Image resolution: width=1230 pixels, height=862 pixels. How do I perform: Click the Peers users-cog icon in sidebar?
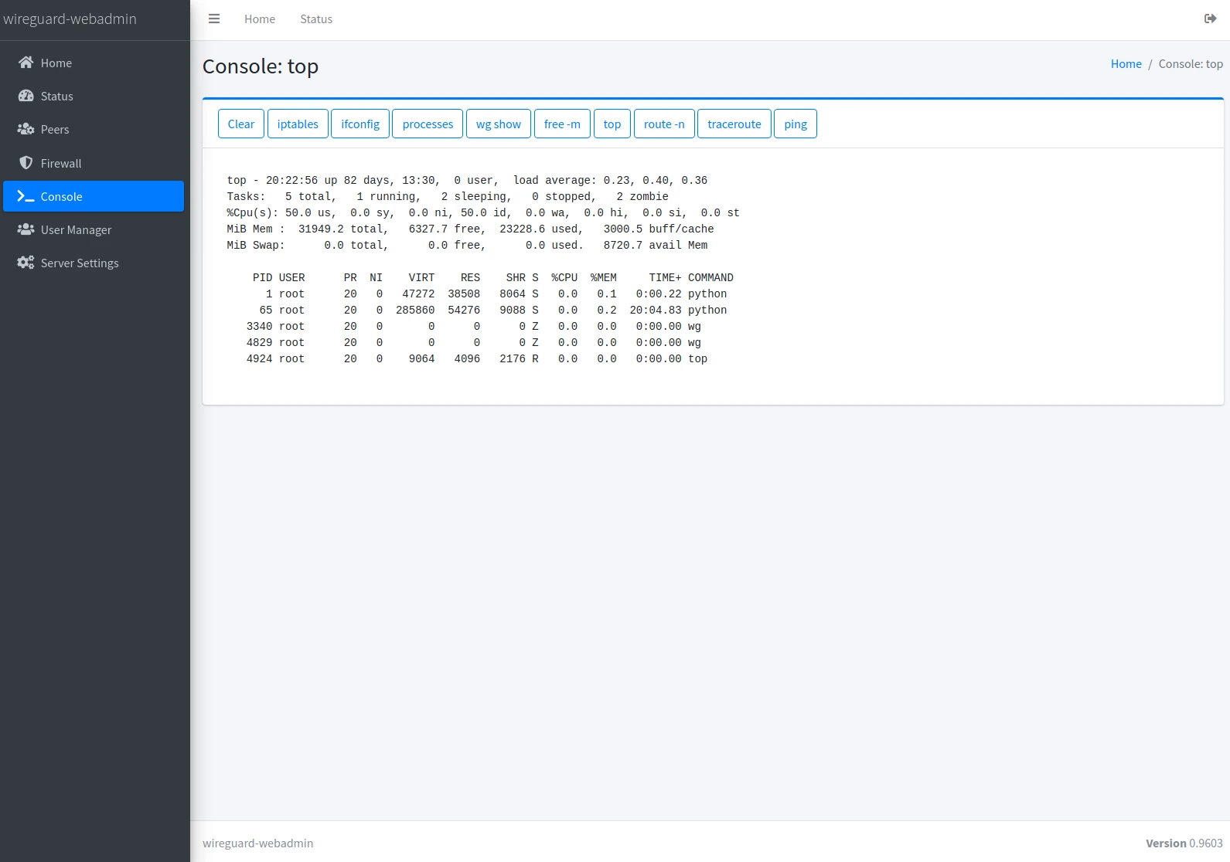[x=26, y=129]
